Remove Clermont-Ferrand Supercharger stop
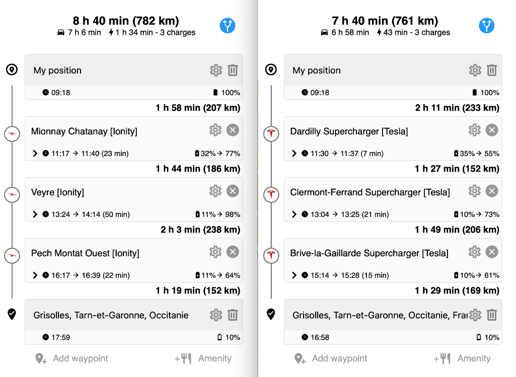 click(x=492, y=191)
